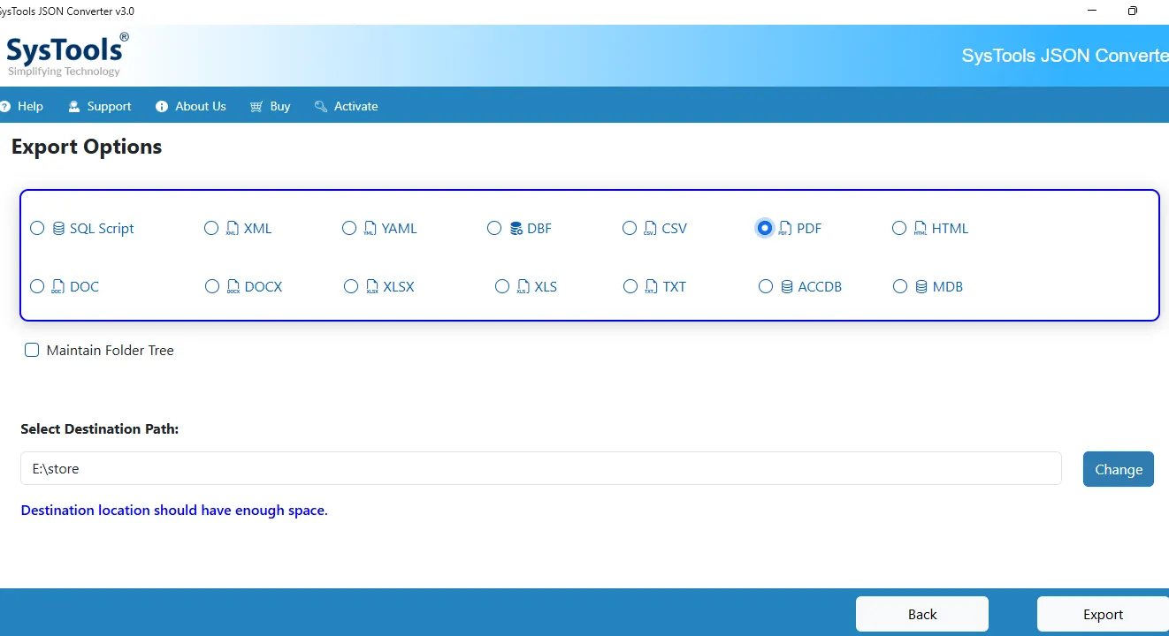Click the YAML file format icon
The width and height of the screenshot is (1169, 636).
[371, 229]
